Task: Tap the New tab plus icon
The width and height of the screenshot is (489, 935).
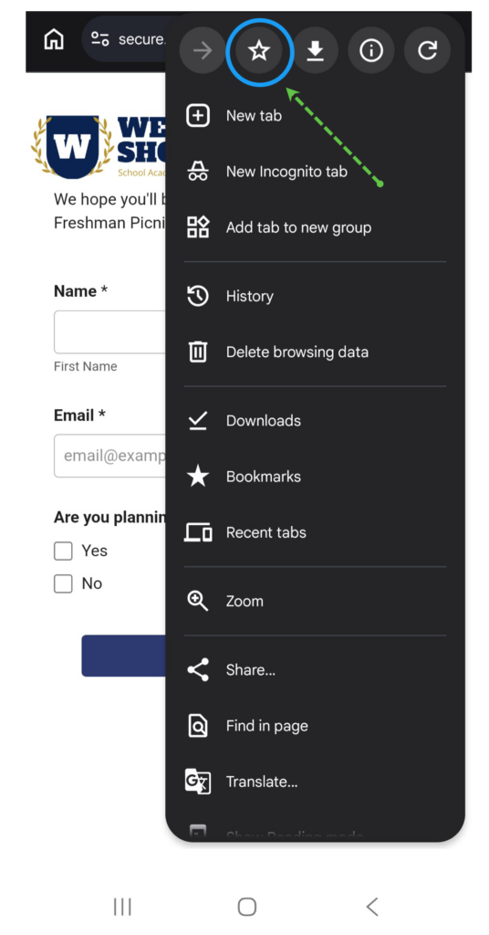Action: point(198,116)
